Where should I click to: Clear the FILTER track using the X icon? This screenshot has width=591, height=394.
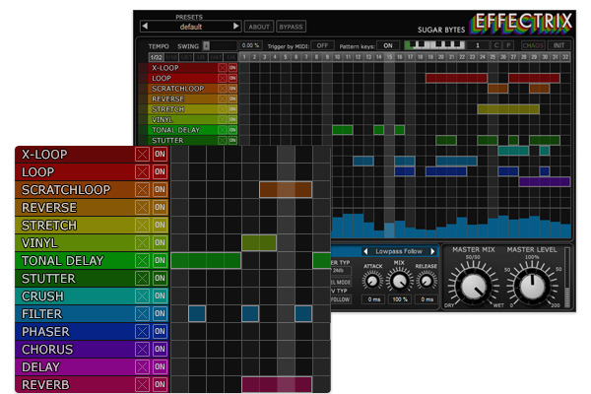tap(142, 313)
